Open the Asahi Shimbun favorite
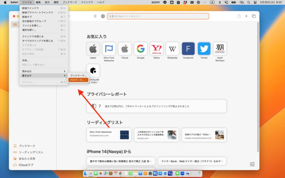Image resolution: width=285 pixels, height=178 pixels. pos(220,49)
